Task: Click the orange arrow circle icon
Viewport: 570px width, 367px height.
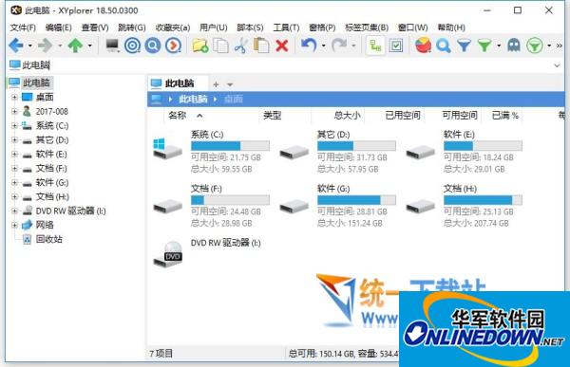Action: click(174, 46)
